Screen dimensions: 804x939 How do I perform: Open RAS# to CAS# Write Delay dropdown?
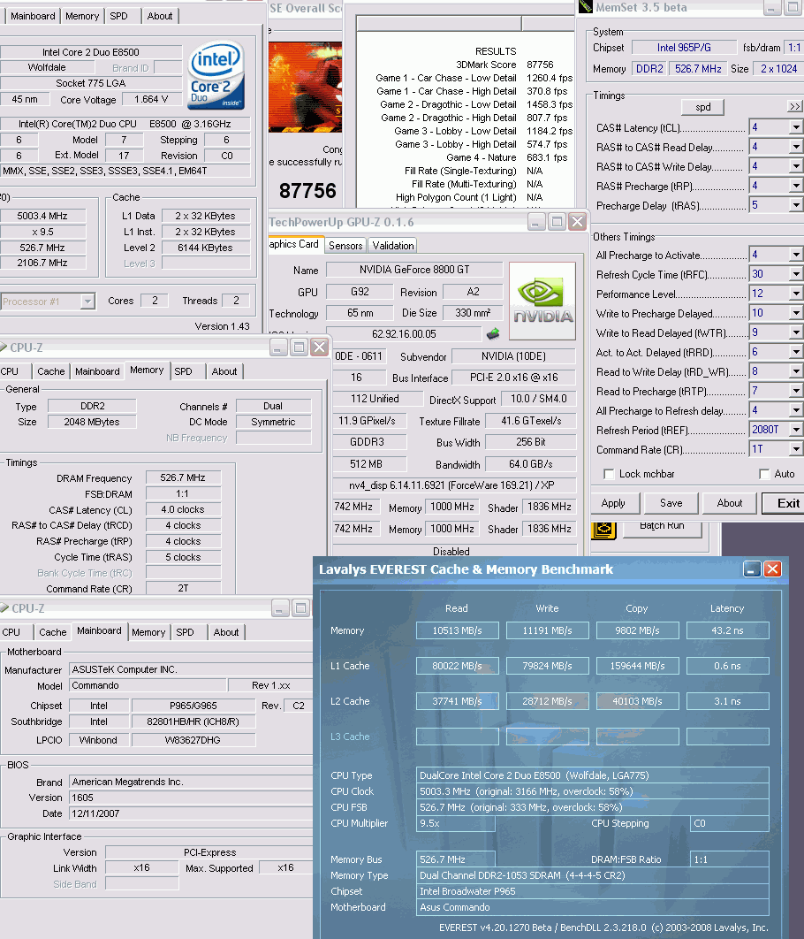click(x=796, y=166)
